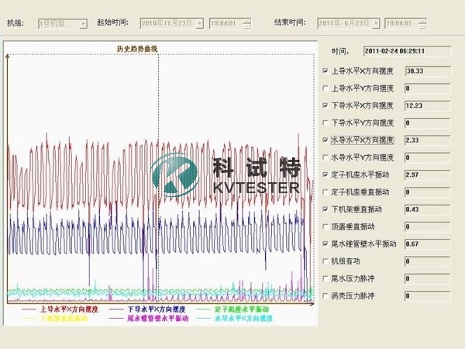Click the 历史趋势曲线 chart title
Screen dimensions: 465x349
(137, 49)
